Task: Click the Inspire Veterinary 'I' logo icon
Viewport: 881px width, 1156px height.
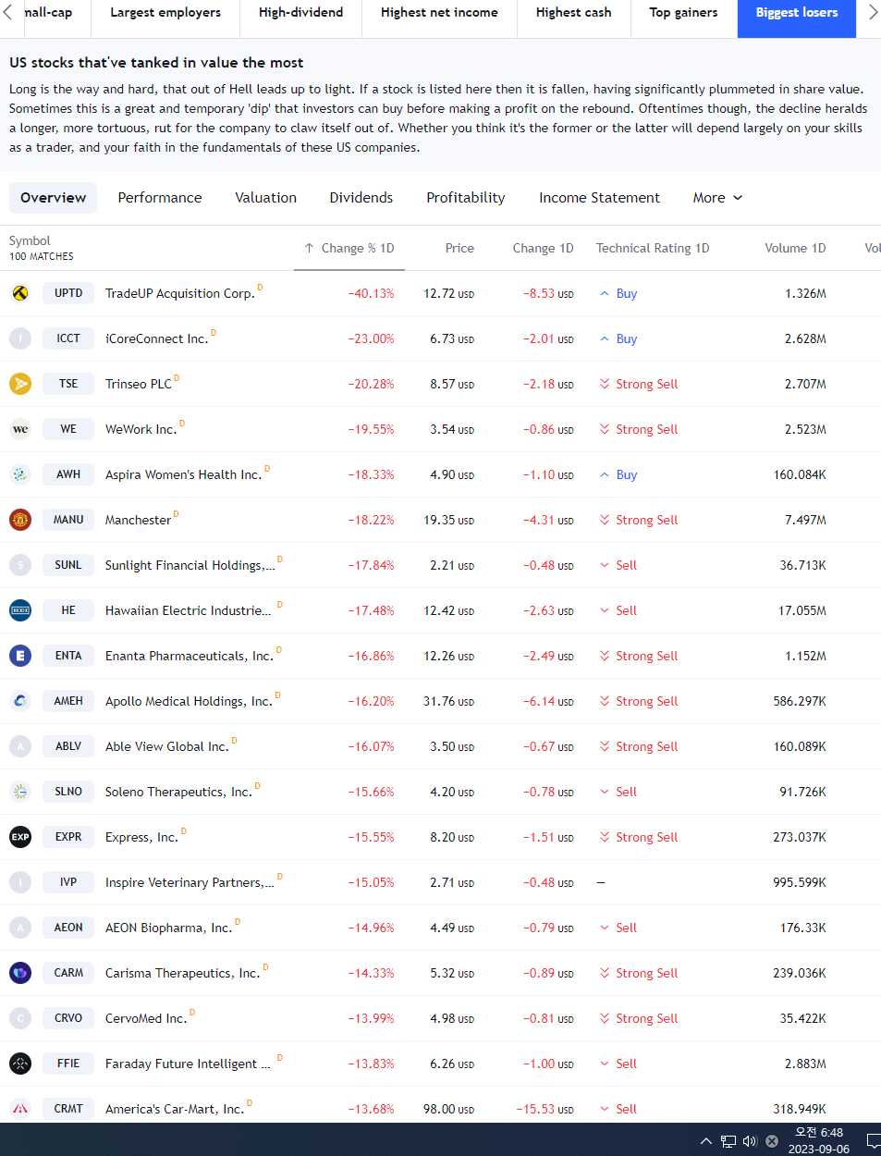Action: [x=20, y=882]
